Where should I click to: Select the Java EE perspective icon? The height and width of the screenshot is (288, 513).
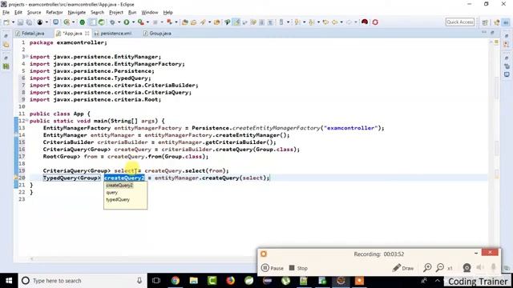click(x=497, y=22)
